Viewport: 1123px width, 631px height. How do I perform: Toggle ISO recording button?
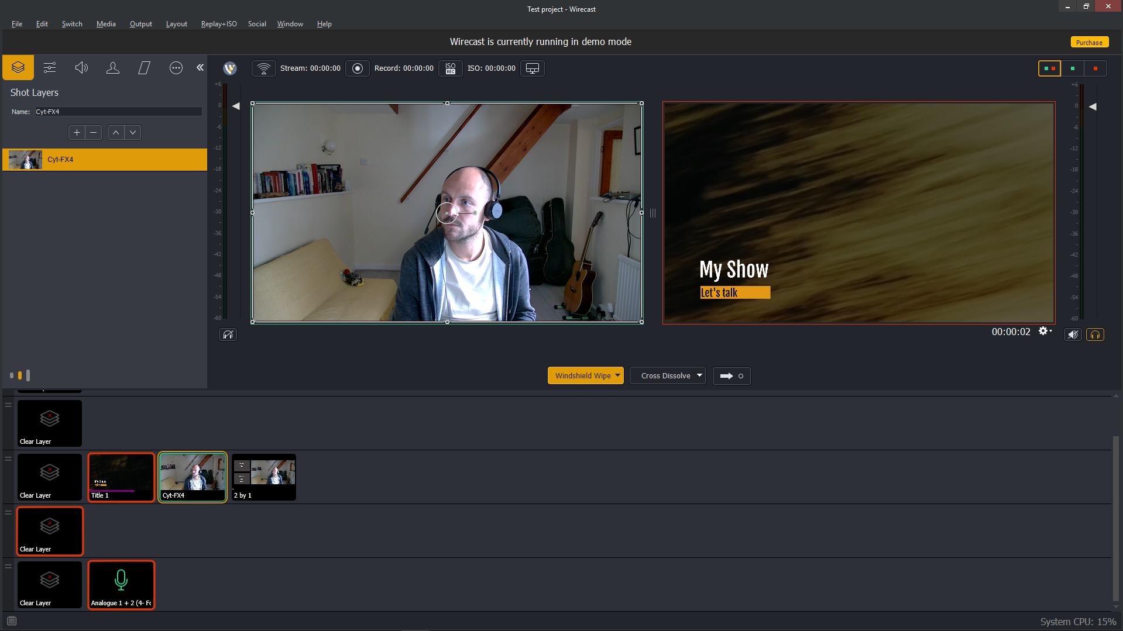451,68
